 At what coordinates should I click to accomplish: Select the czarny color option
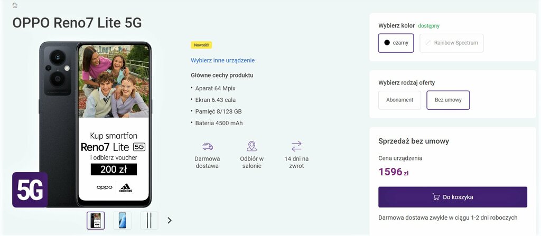point(396,43)
